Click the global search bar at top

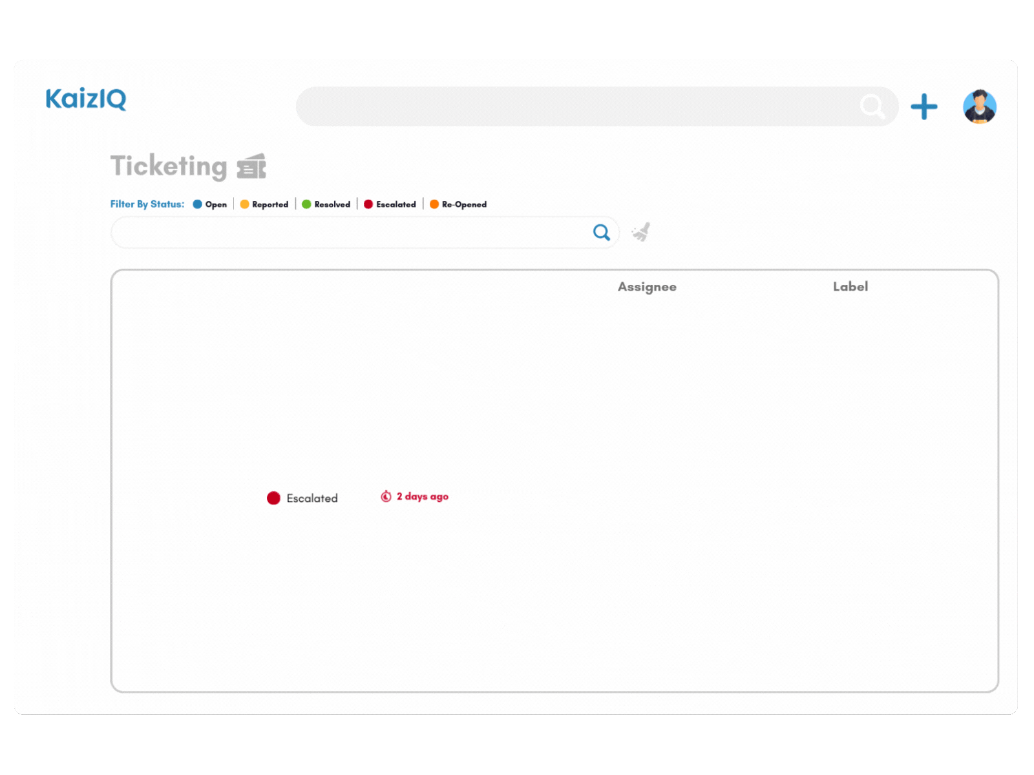pos(575,107)
